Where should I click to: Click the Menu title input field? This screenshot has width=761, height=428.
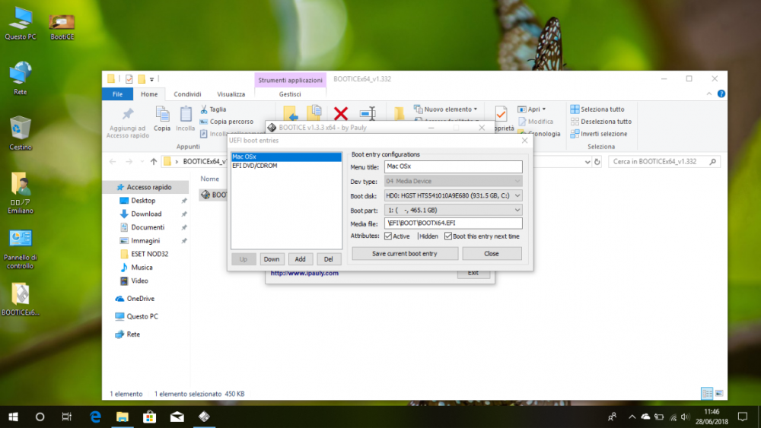click(454, 166)
